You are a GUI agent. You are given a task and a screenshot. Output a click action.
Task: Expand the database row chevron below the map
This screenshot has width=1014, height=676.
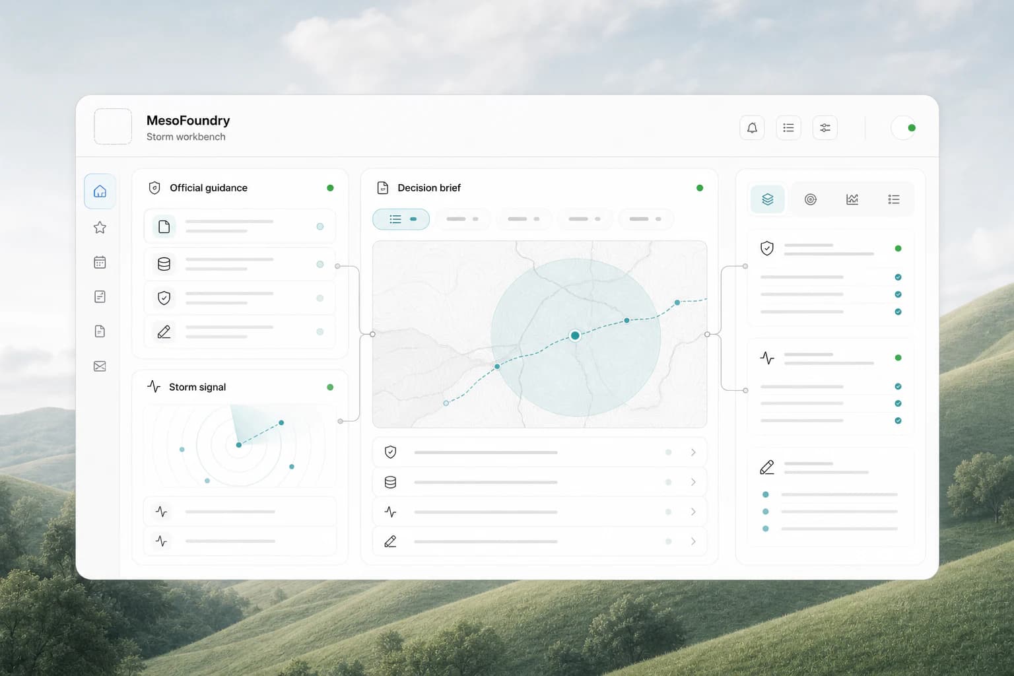(x=693, y=482)
